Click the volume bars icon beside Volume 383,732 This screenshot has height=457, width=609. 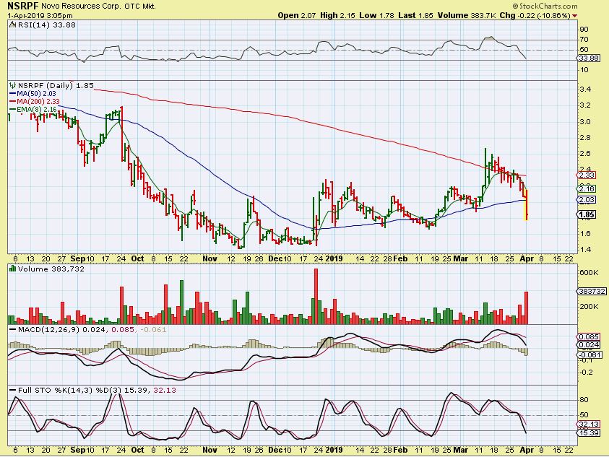click(x=13, y=269)
